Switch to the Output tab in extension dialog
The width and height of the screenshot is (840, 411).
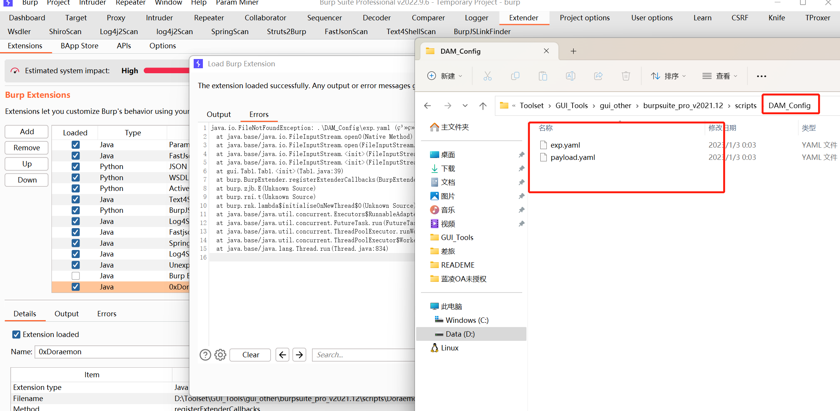click(x=219, y=114)
